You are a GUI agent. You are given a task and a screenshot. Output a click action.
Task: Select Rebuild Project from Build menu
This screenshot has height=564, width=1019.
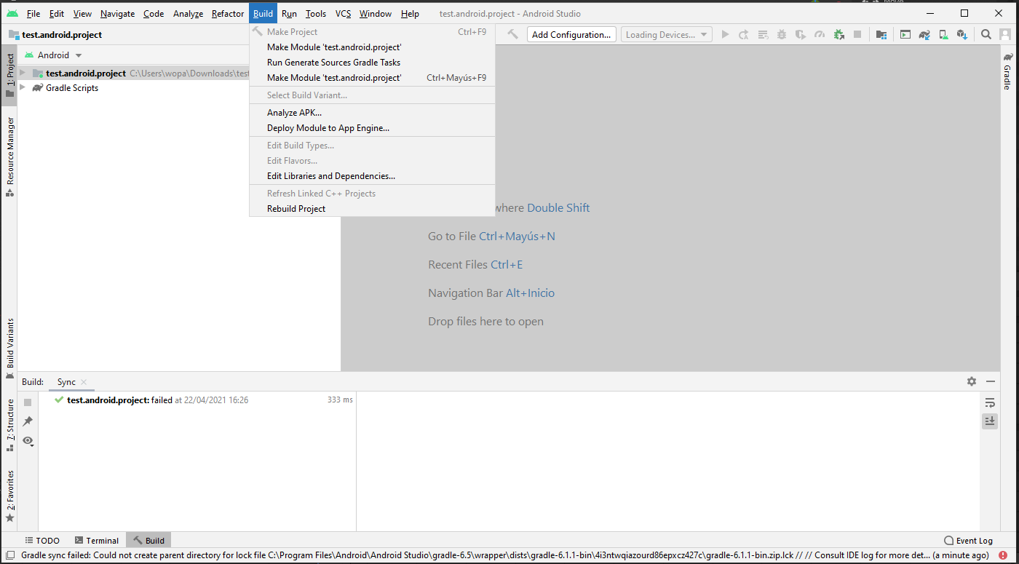point(372,209)
